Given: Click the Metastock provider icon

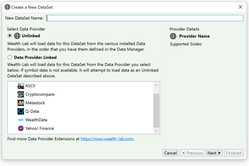Looking at the screenshot, I should point(21,103).
